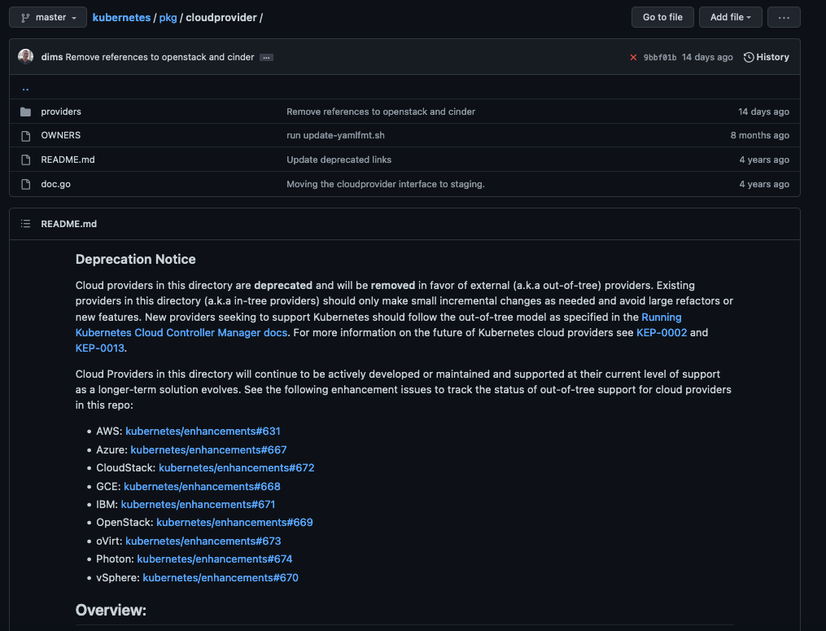Click the cloudprovider breadcrumb text
This screenshot has width=826, height=631.
[221, 17]
